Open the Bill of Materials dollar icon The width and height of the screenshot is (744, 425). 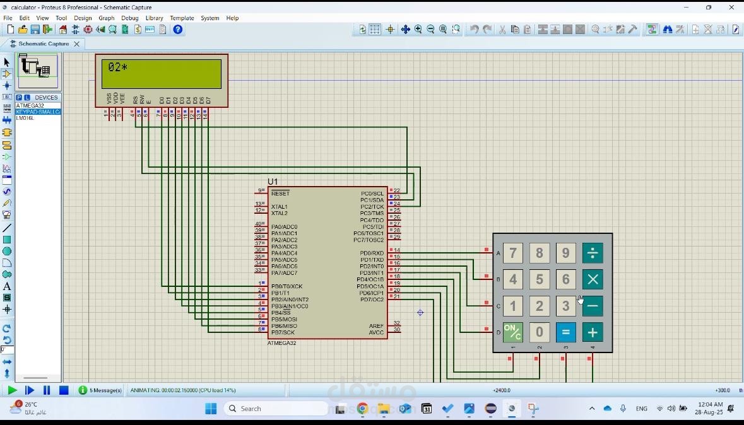pos(138,30)
